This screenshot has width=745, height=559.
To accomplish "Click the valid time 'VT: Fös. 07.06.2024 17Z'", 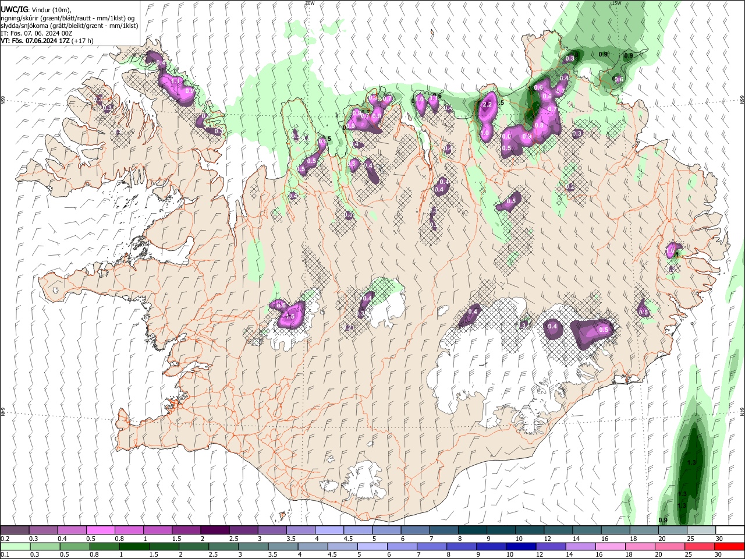I will point(35,41).
